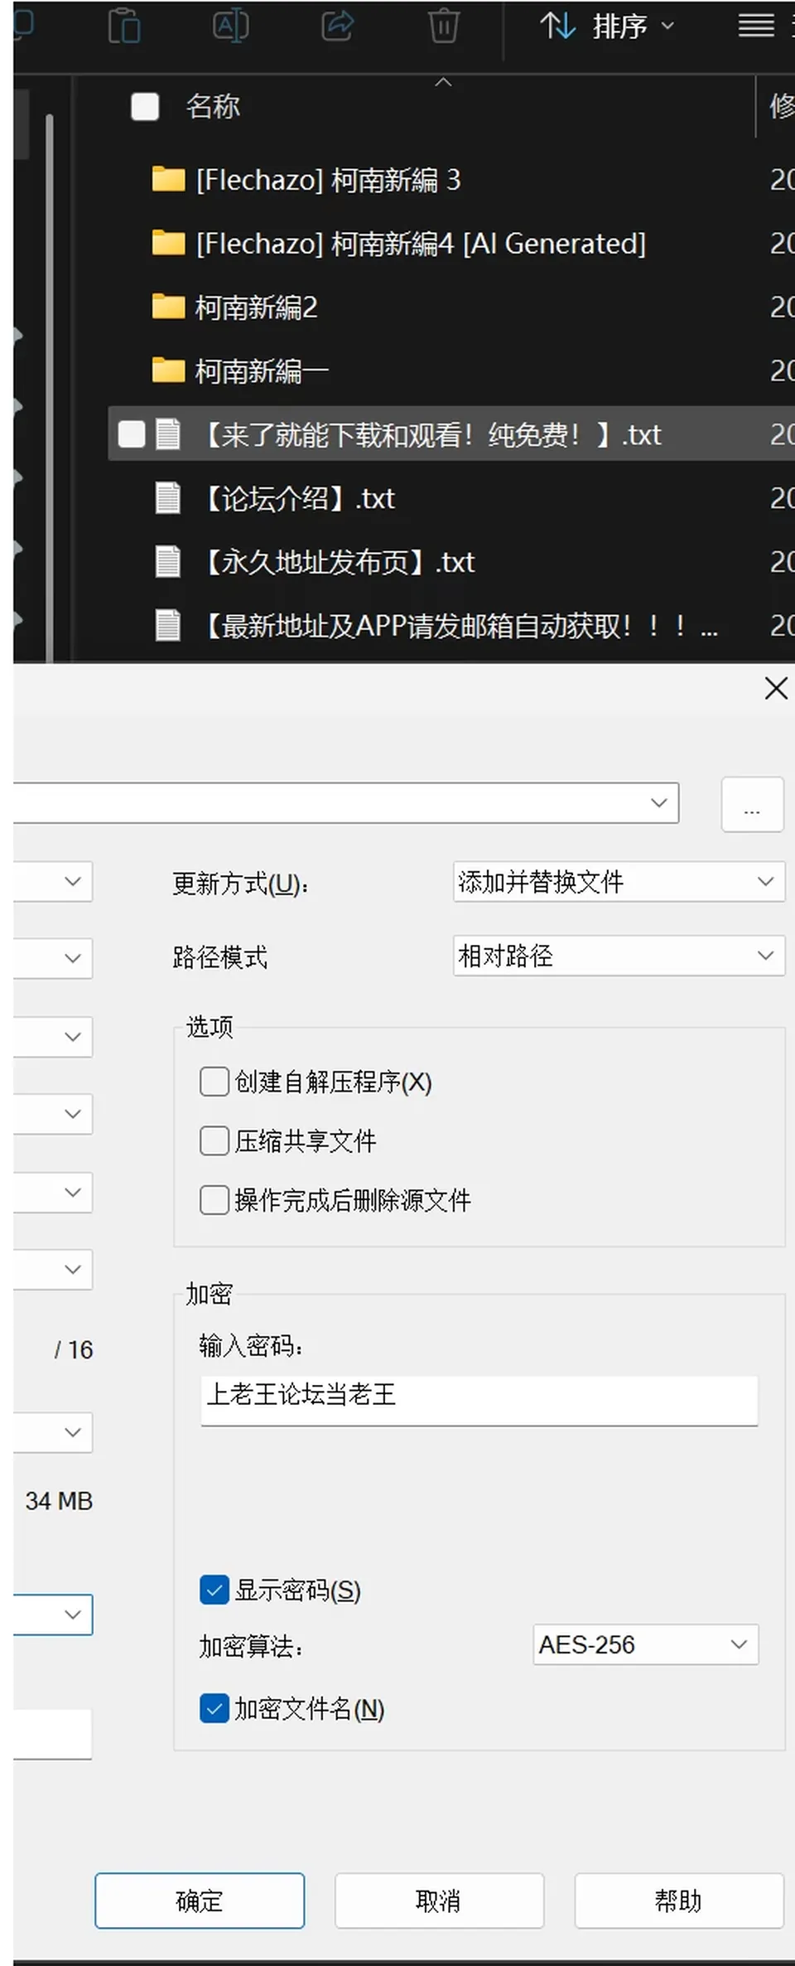This screenshot has height=1966, width=795.
Task: Open the 加密算法 AES-256 dropdown
Action: 646,1644
